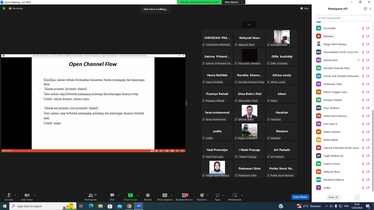Click the Recording indicator

(16, 8)
